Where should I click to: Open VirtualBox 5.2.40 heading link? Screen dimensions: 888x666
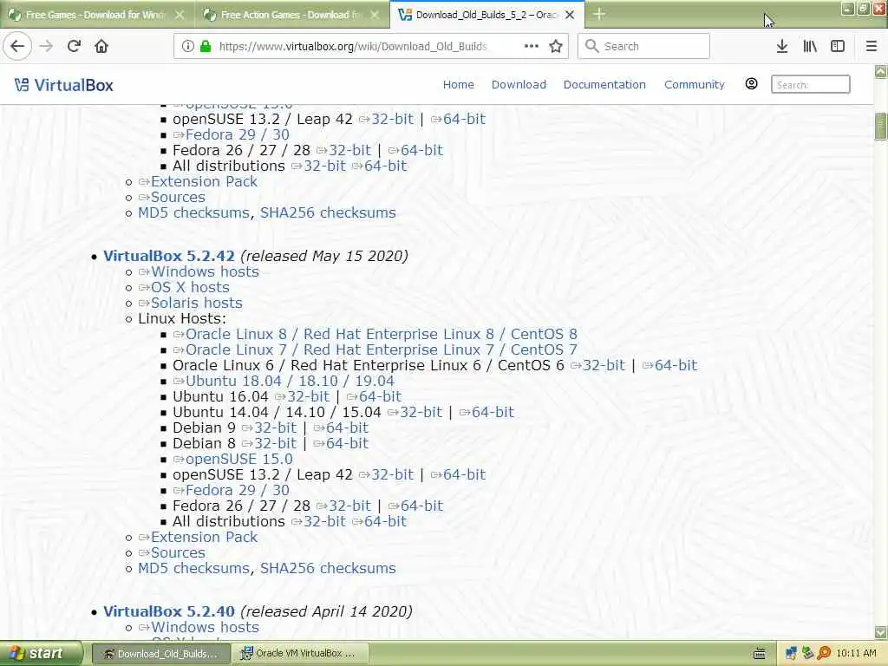[x=169, y=611]
